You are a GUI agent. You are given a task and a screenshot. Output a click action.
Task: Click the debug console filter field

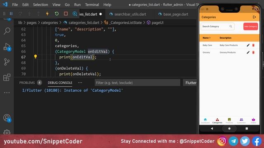(x=137, y=83)
